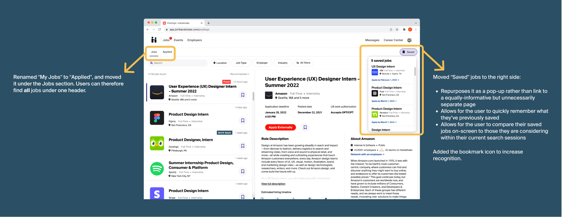
Task: Bookmark the Stripe Product Design Intern listing
Action: point(243,197)
